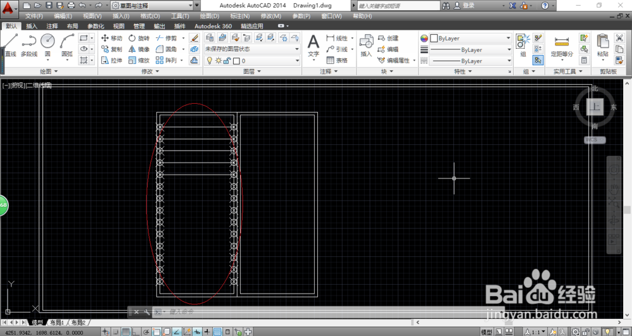Select the Line (直线) draw tool
Viewport: 632px width, 336px height.
pyautogui.click(x=11, y=45)
